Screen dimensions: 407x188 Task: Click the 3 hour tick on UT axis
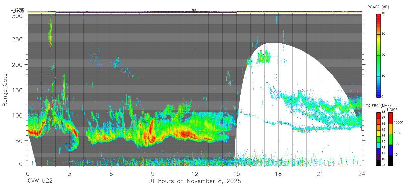pyautogui.click(x=69, y=174)
